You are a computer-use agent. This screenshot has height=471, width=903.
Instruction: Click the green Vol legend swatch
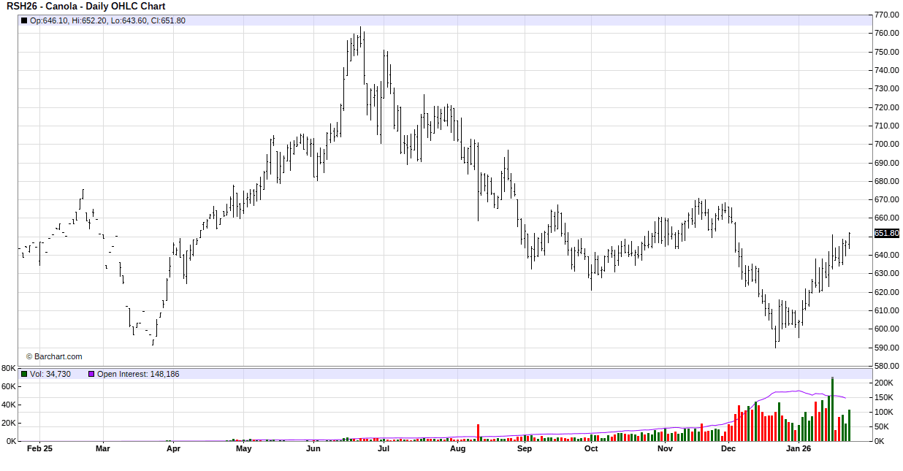click(x=24, y=374)
